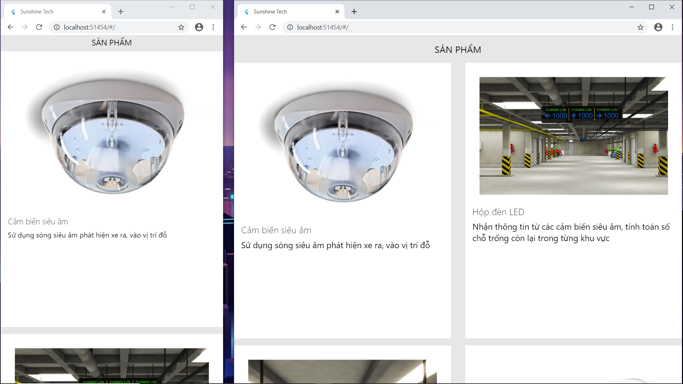
Task: Open new tab in left browser window
Action: [121, 12]
